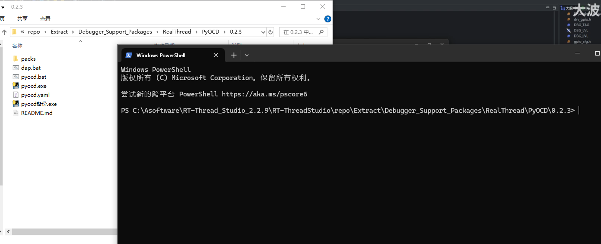Screen dimensions: 601x244
Task: Select drv_gpio.h in the IDE outline
Action: tap(582, 19)
